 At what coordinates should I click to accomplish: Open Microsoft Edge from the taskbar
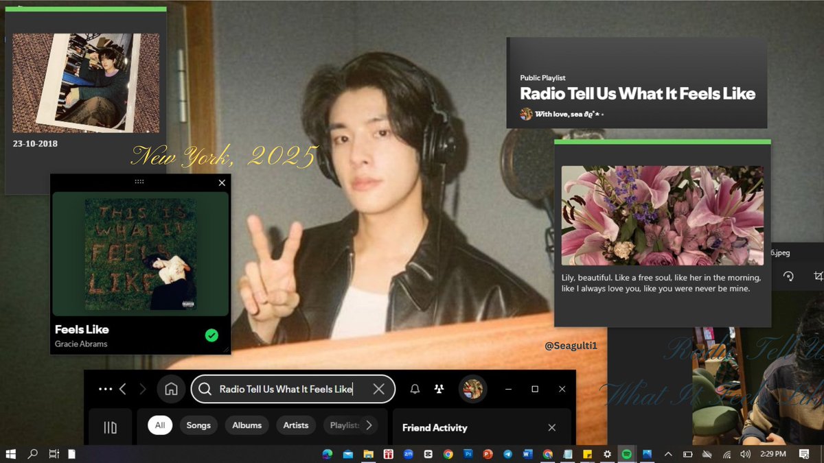(328, 454)
